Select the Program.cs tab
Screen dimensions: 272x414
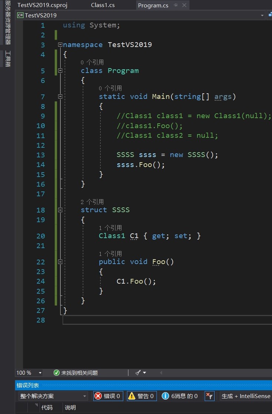pos(153,5)
